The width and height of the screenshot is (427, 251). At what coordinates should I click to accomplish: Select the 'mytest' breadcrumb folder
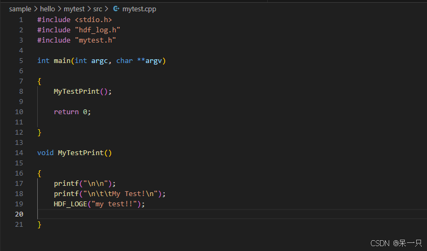(74, 9)
